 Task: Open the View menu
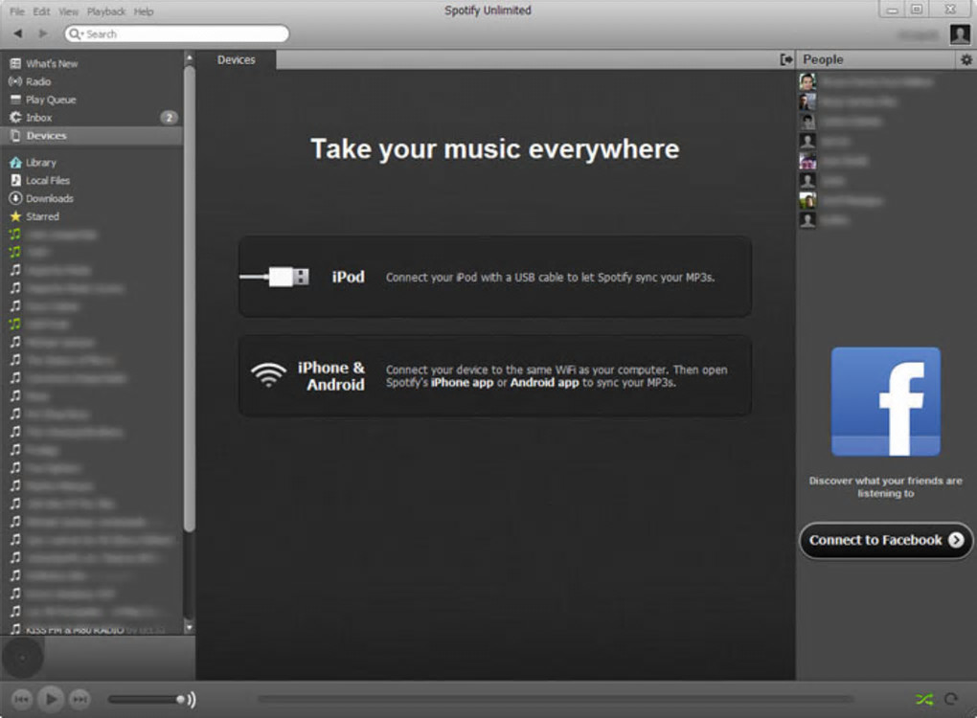tap(69, 11)
